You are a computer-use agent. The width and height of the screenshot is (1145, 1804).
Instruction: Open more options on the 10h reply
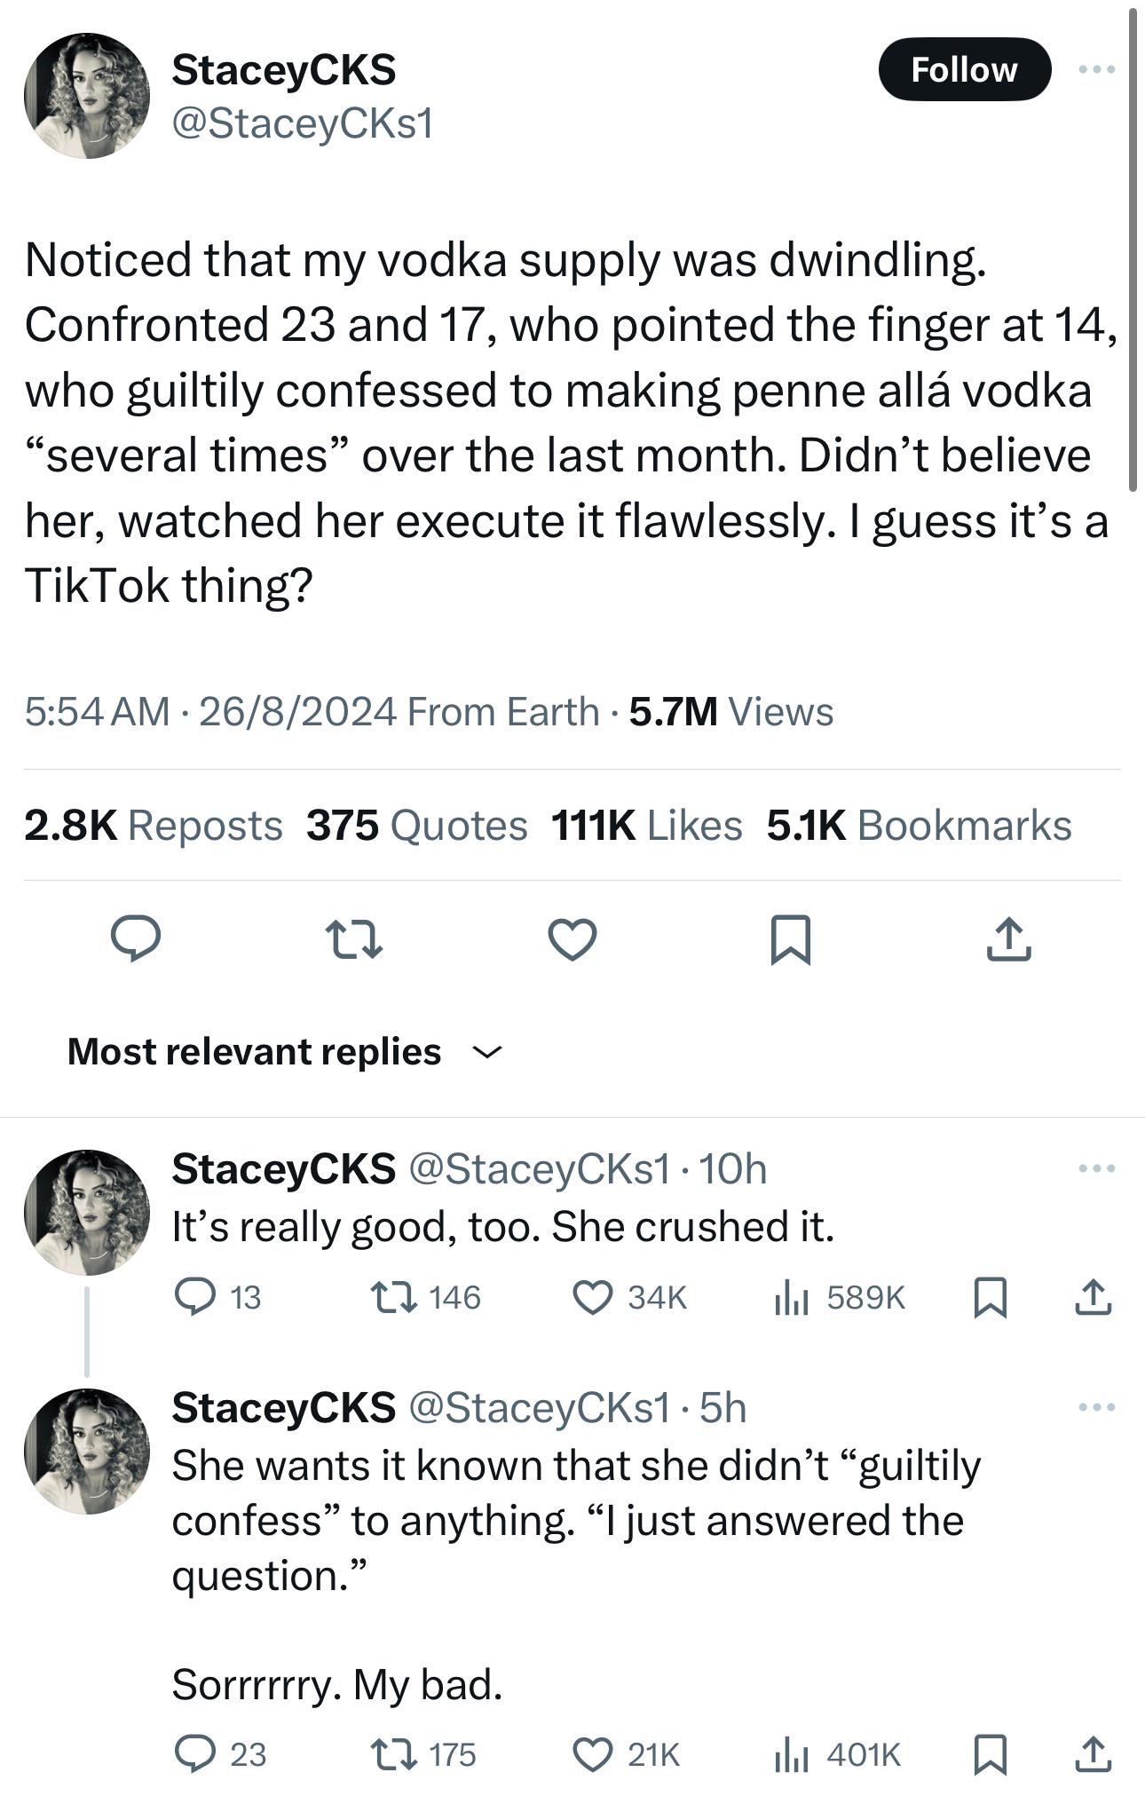coord(1097,1168)
